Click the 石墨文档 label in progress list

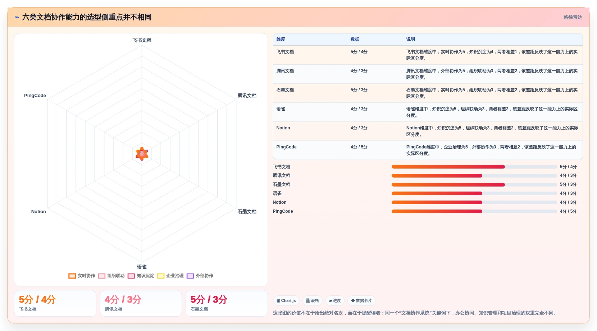(282, 185)
